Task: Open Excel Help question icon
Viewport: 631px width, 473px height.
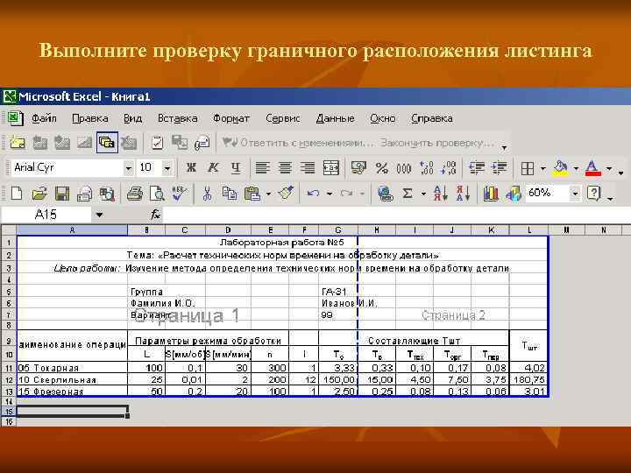Action: tap(593, 194)
